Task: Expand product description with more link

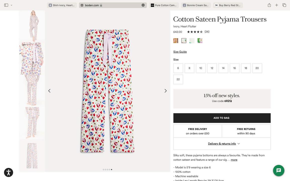Action: (x=234, y=160)
